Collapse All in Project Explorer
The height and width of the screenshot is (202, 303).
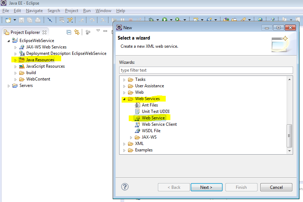69,32
